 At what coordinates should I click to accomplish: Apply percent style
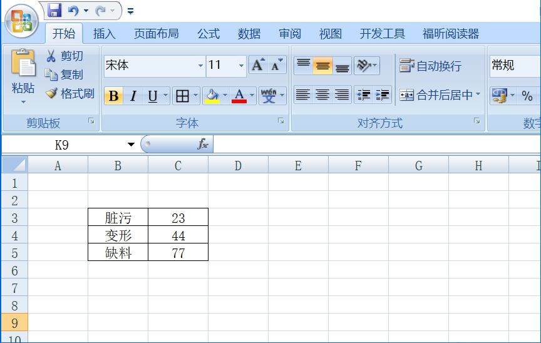[x=527, y=96]
